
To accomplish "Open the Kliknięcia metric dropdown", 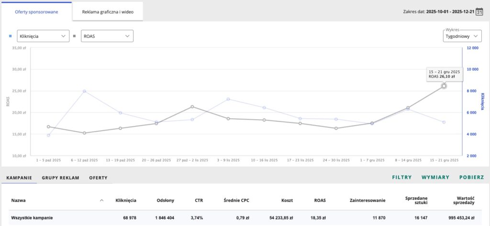I will (43, 36).
